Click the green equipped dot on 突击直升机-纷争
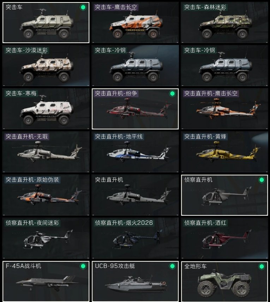This screenshot has width=270, height=302. pyautogui.click(x=172, y=94)
